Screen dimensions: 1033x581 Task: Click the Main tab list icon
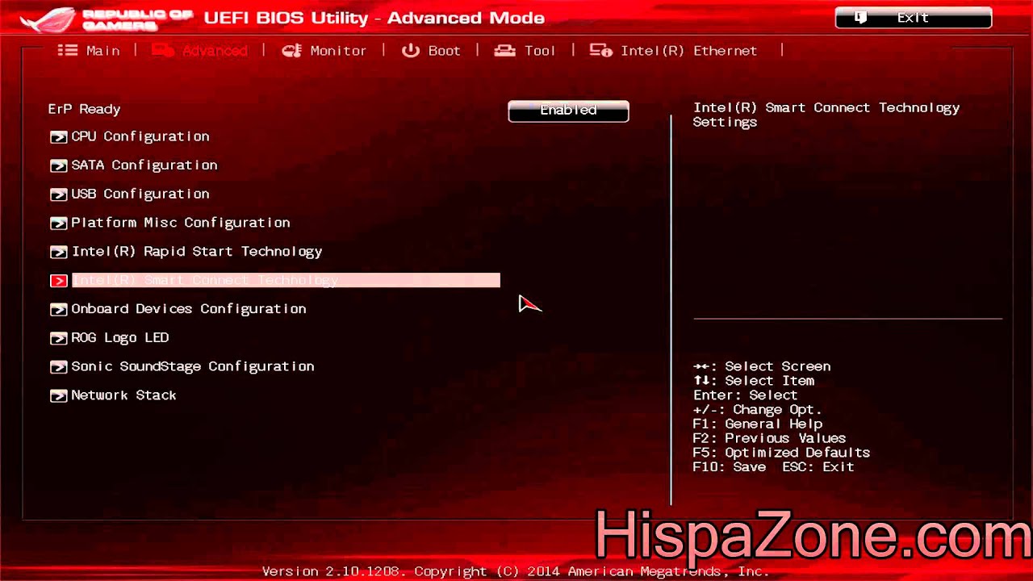coord(67,50)
